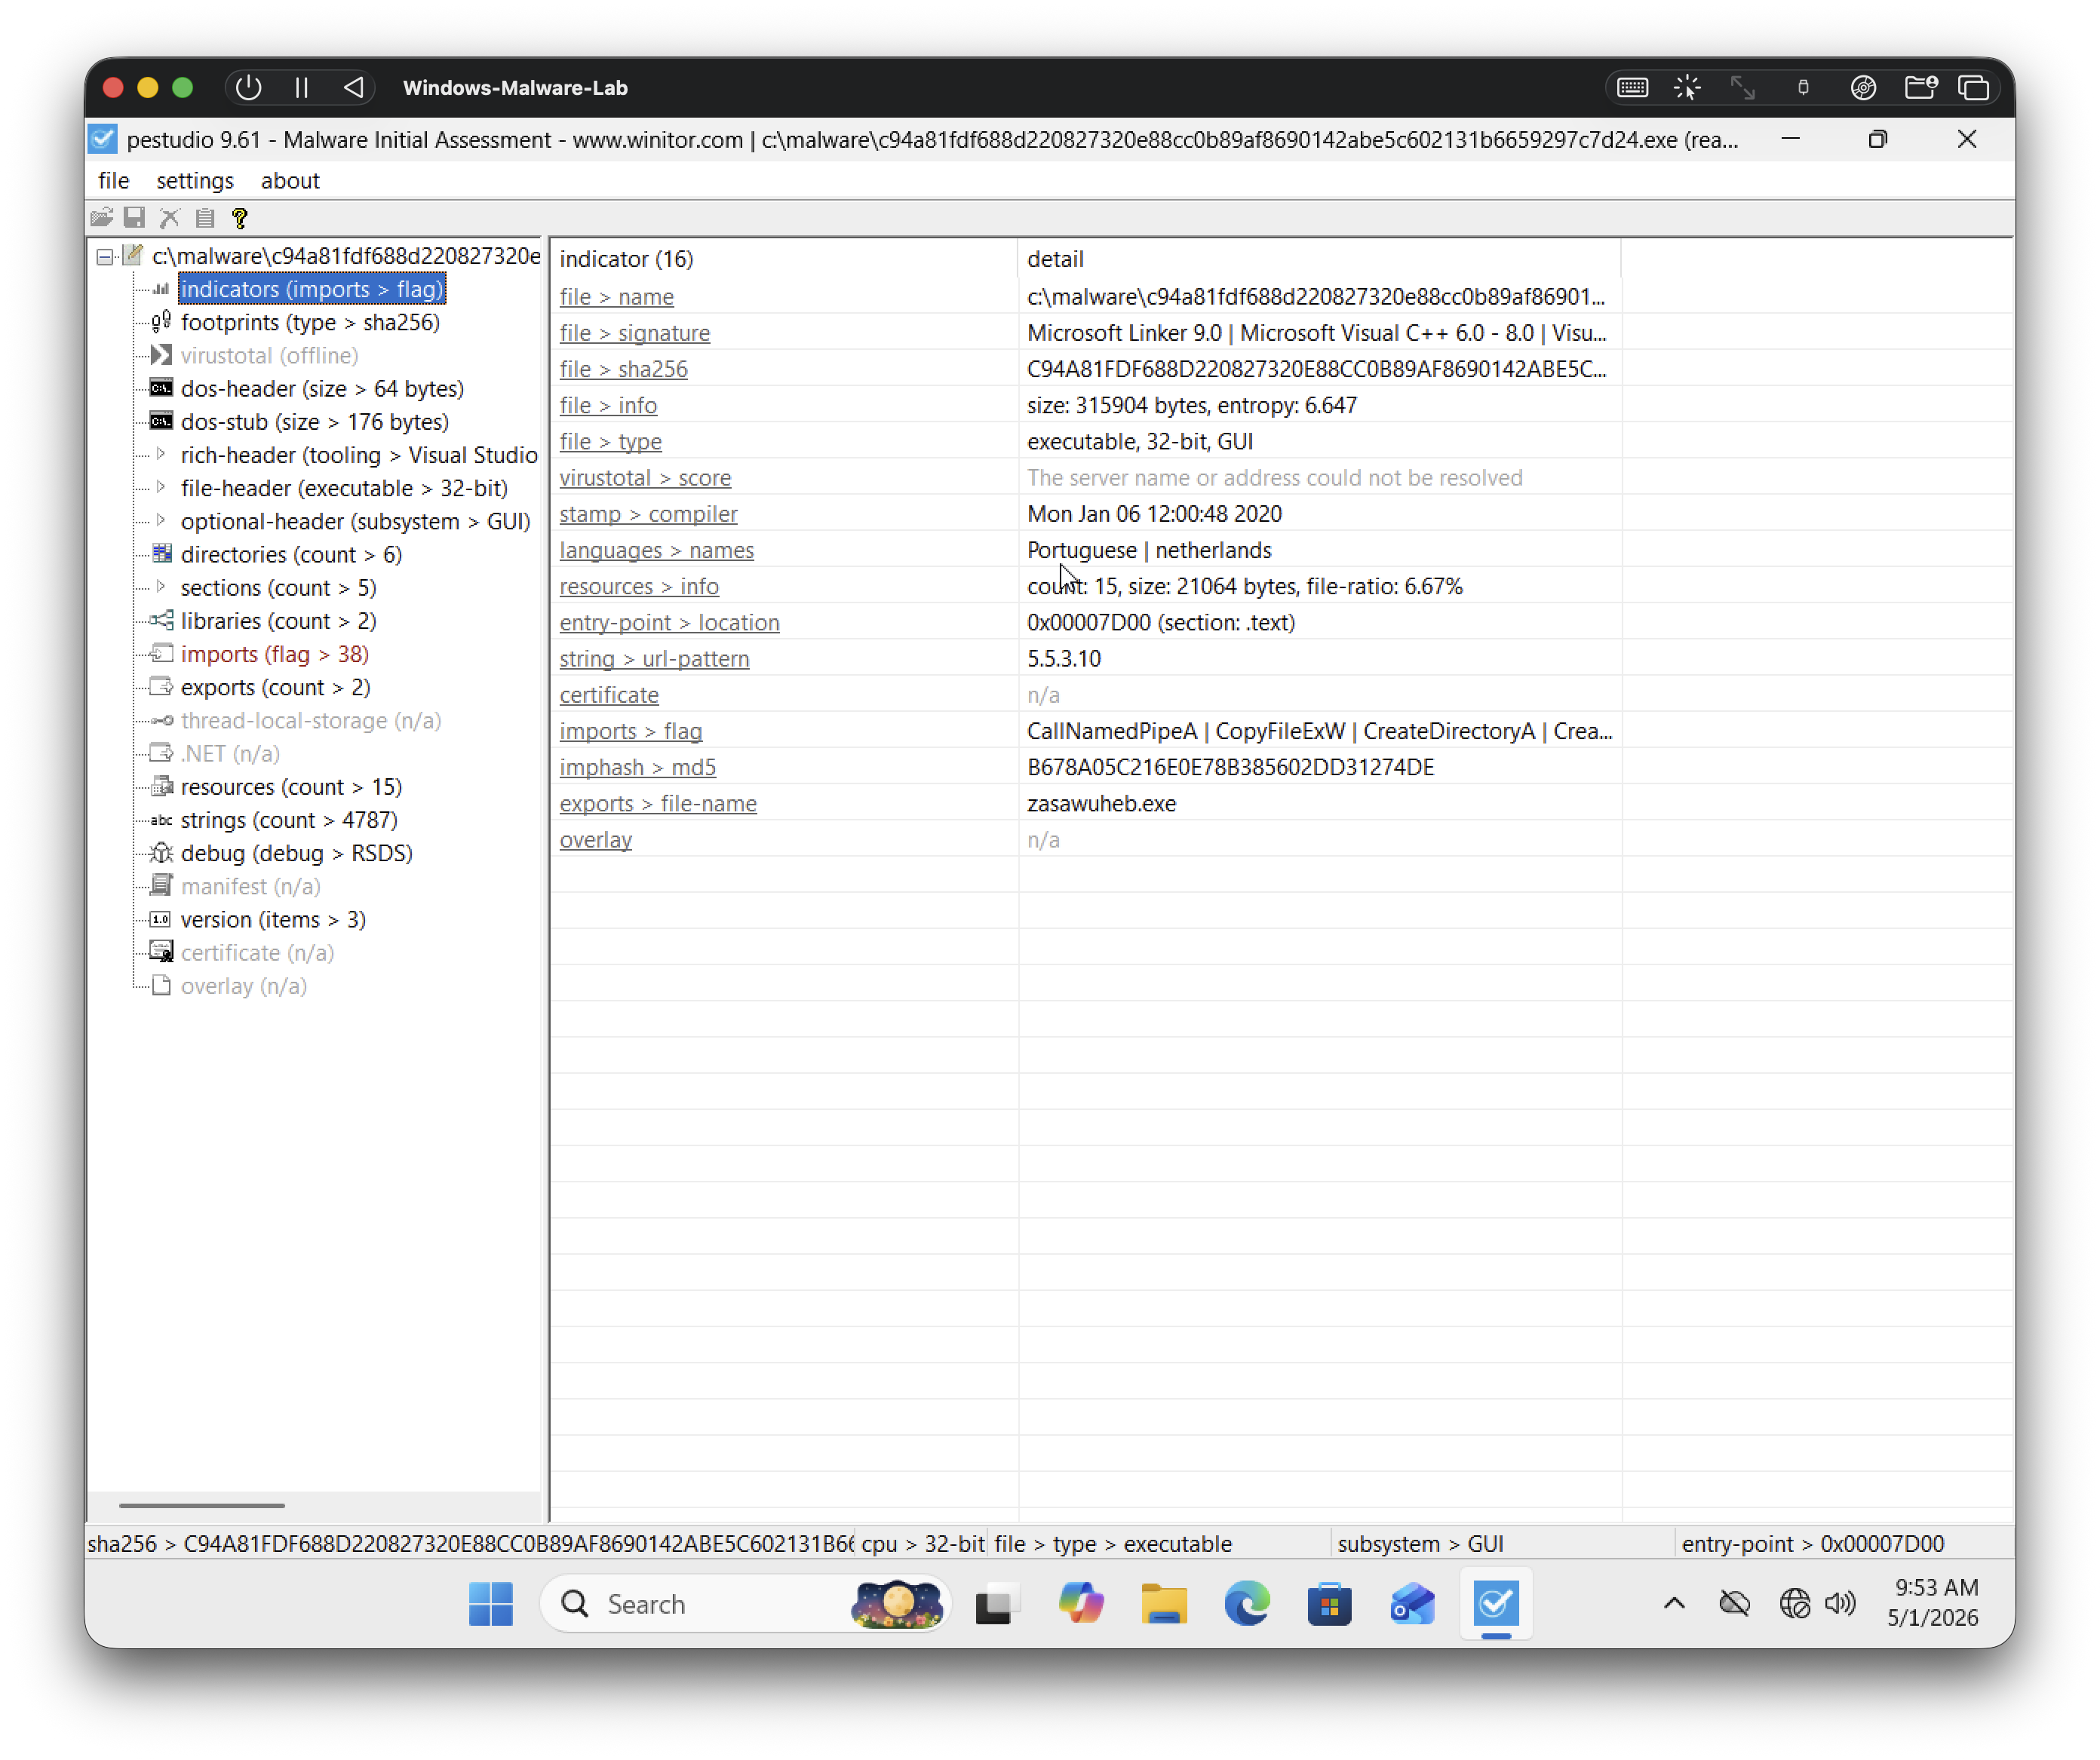Close file toolbar icon with crossed tools

point(170,217)
